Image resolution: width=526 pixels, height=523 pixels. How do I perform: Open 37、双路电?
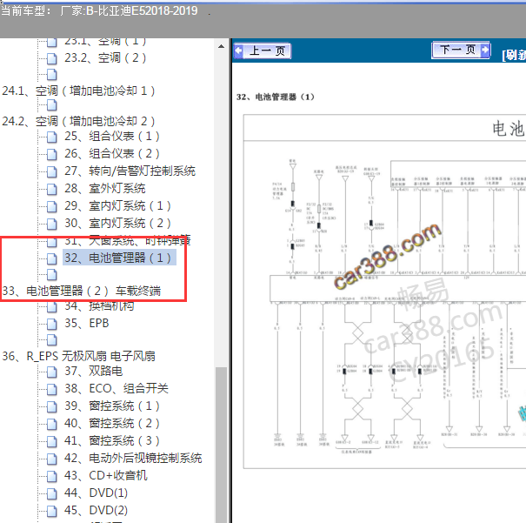point(93,371)
